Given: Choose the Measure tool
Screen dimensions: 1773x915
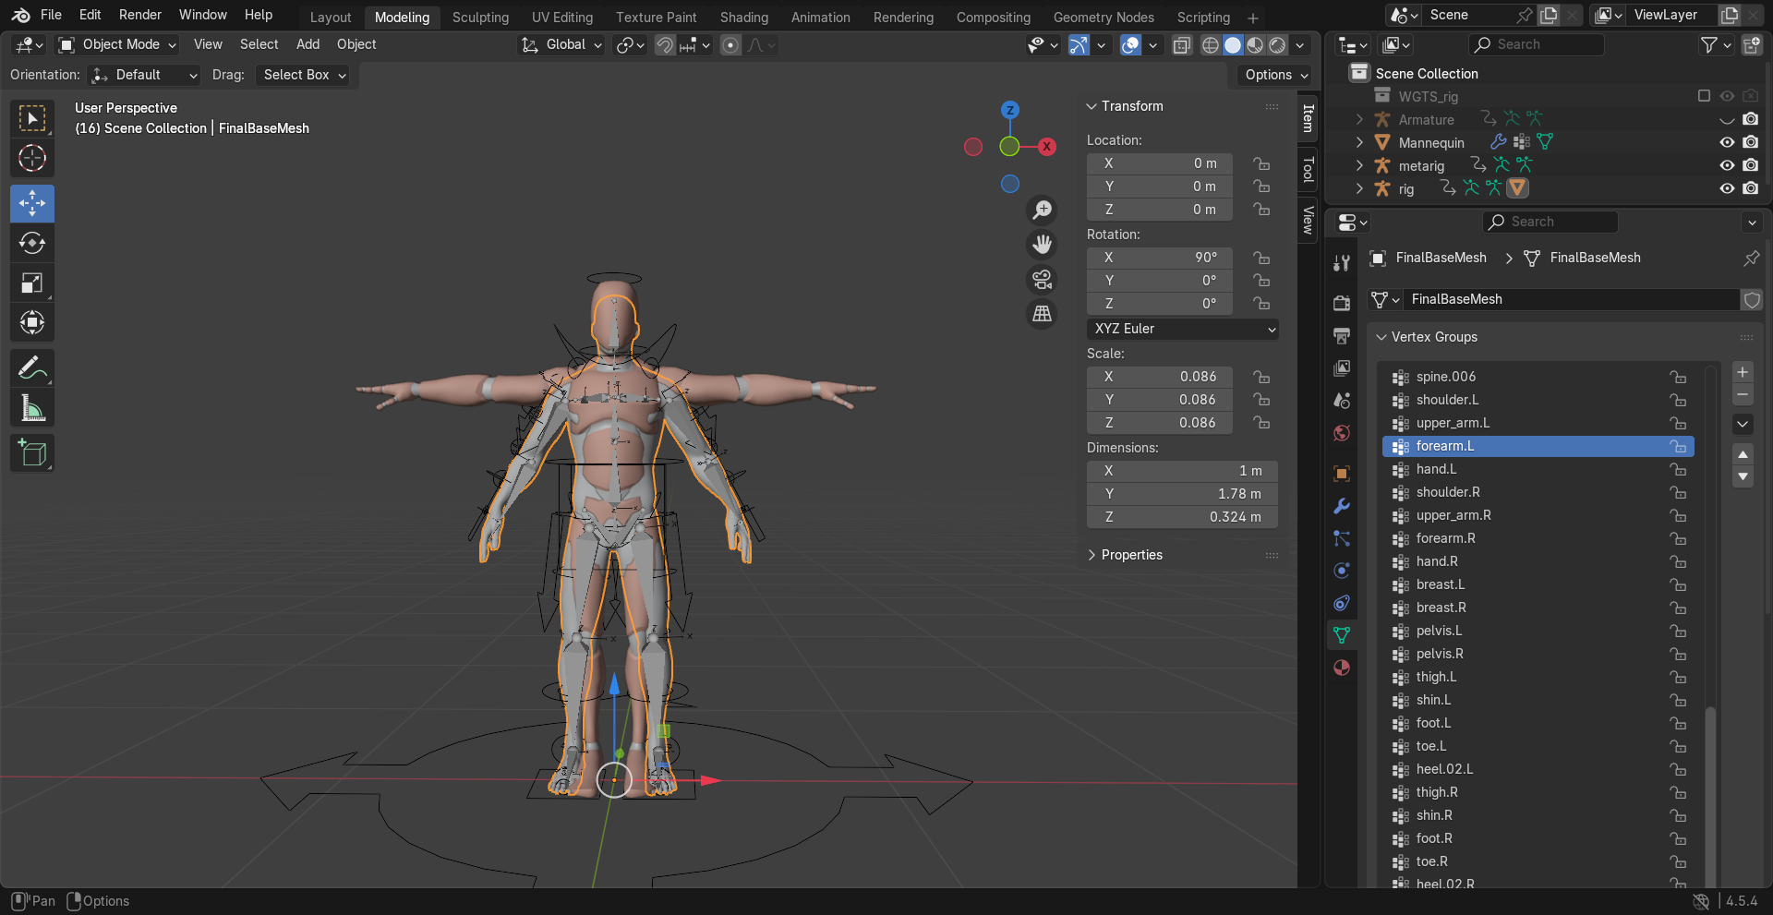Looking at the screenshot, I should [32, 408].
